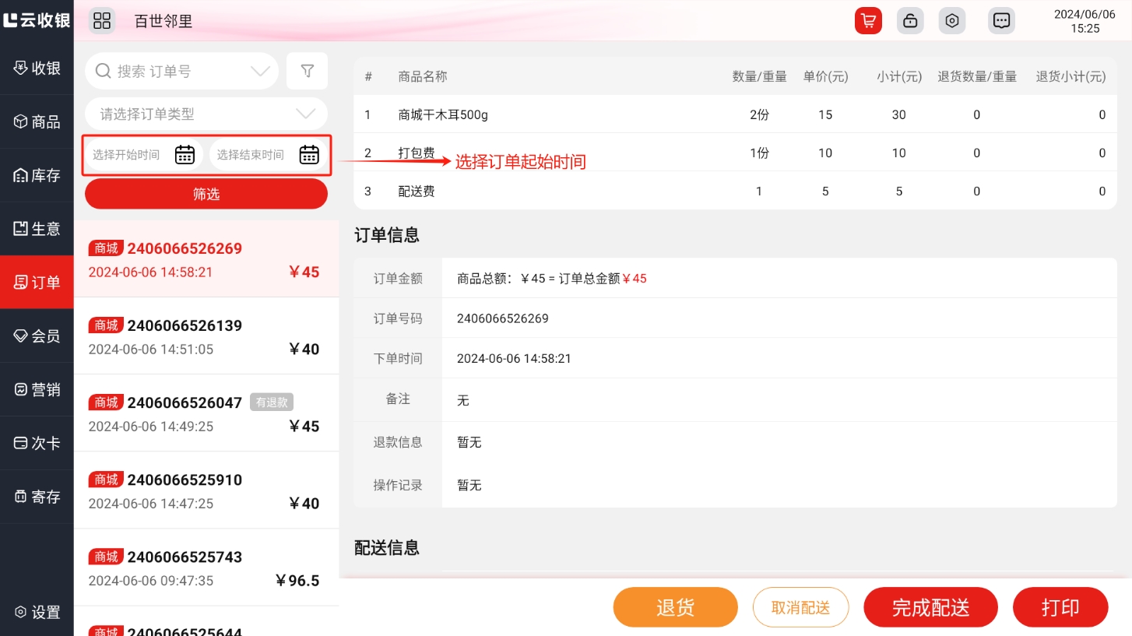Open the 会员 members menu
This screenshot has height=636, width=1132.
coord(37,336)
